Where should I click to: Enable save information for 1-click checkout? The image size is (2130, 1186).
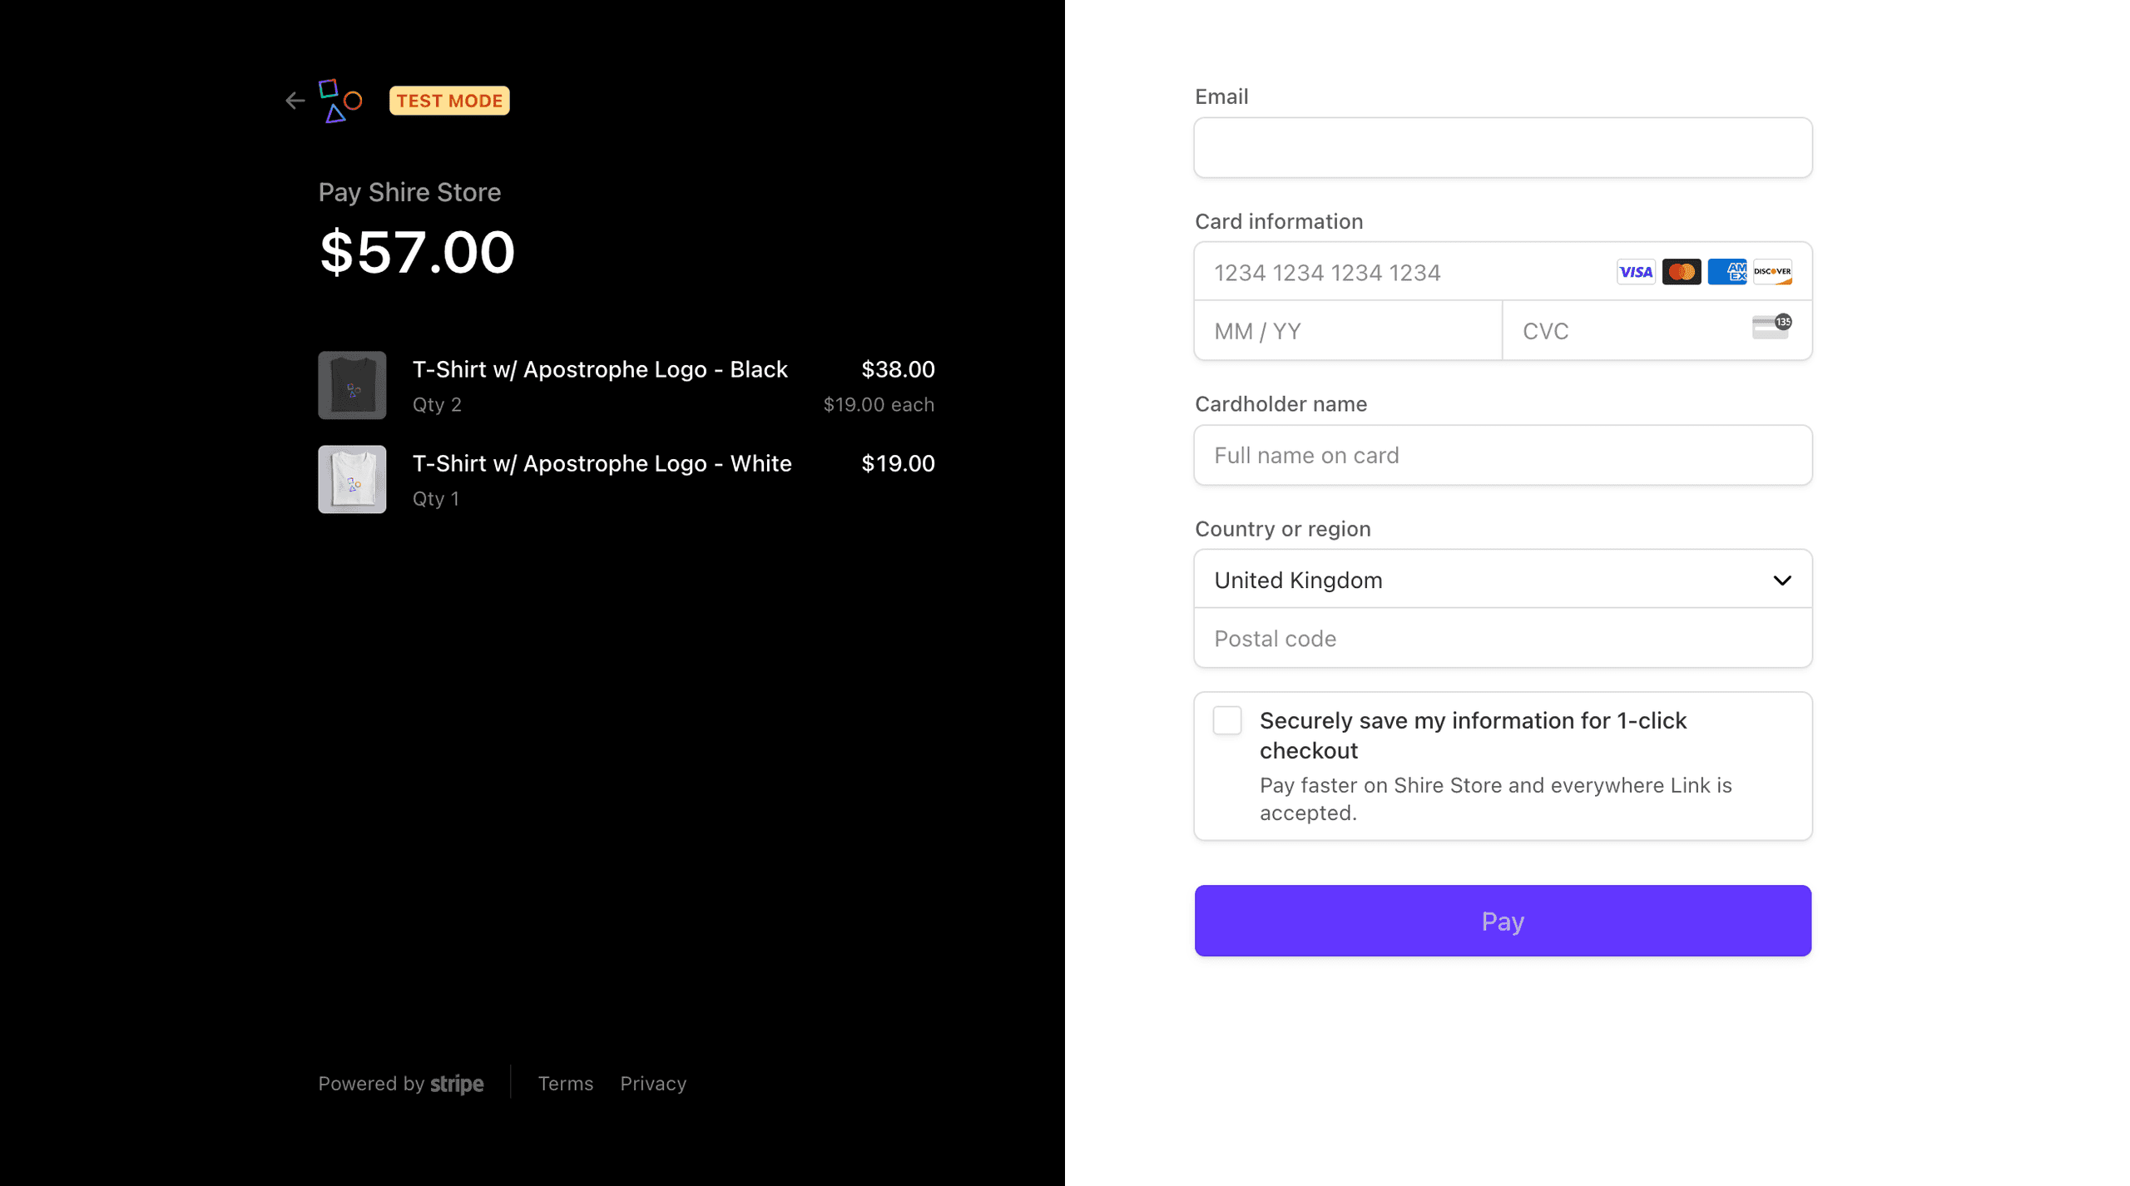1227,720
